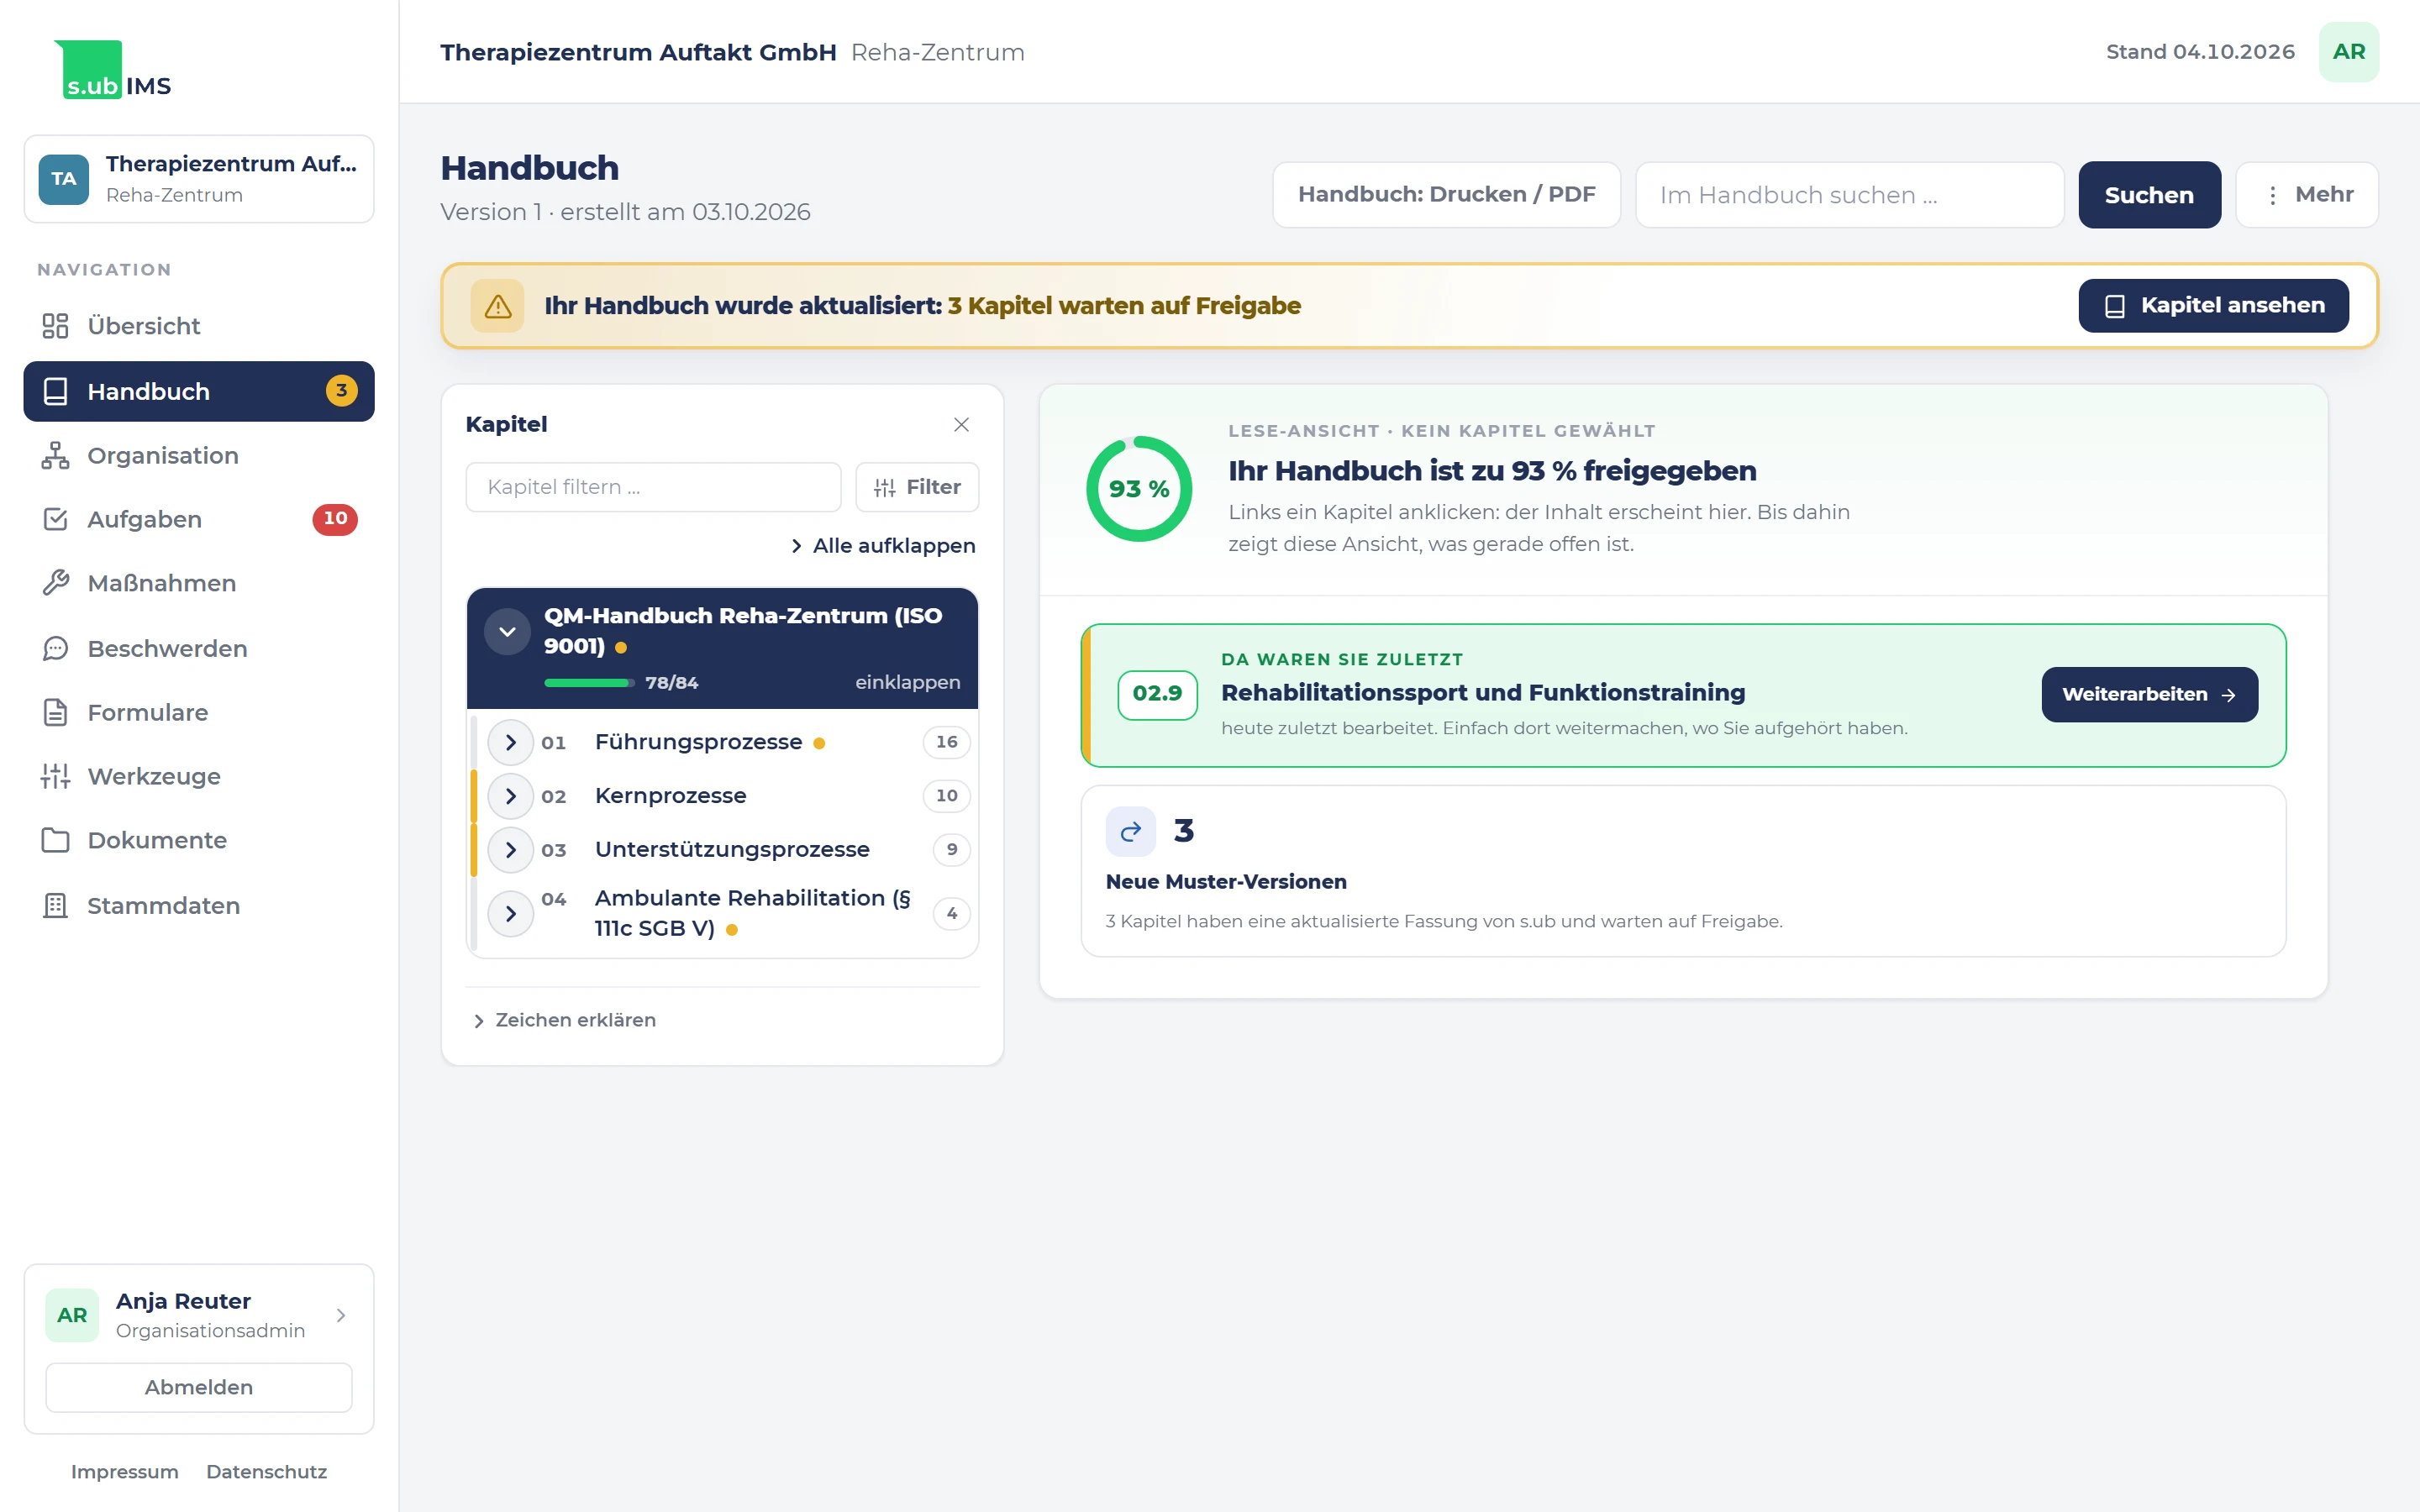Select the Führungsprozesse chapter

point(698,742)
